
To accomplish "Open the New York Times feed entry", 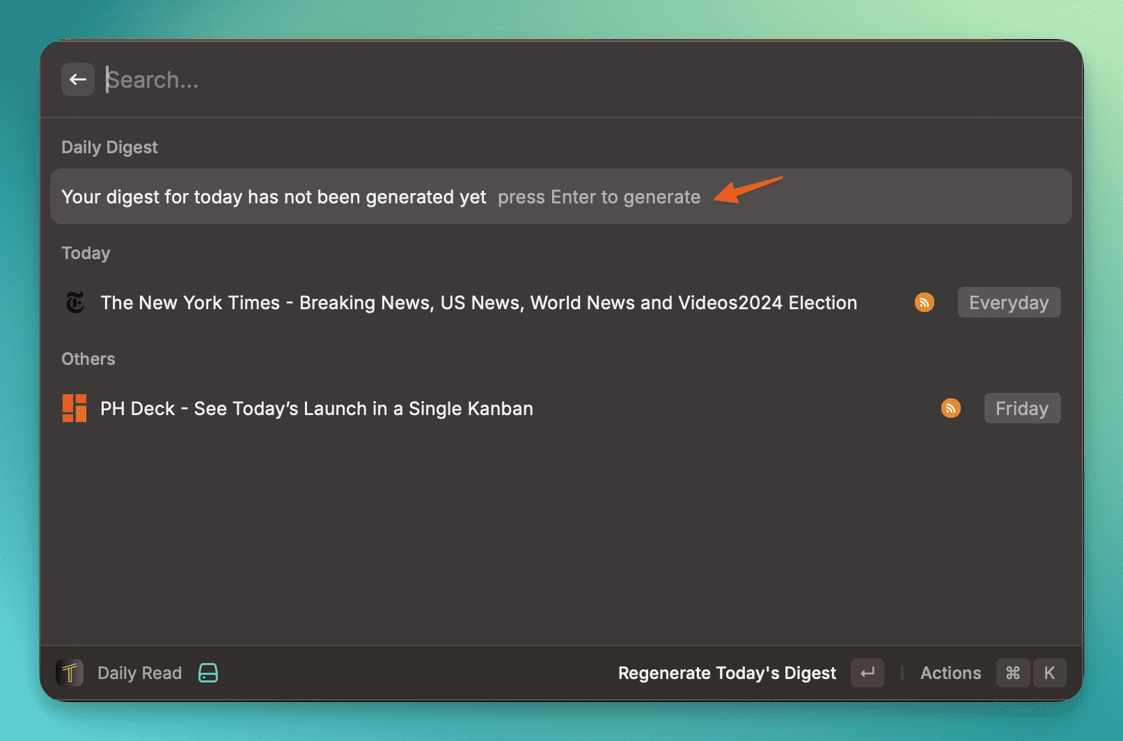I will point(478,303).
